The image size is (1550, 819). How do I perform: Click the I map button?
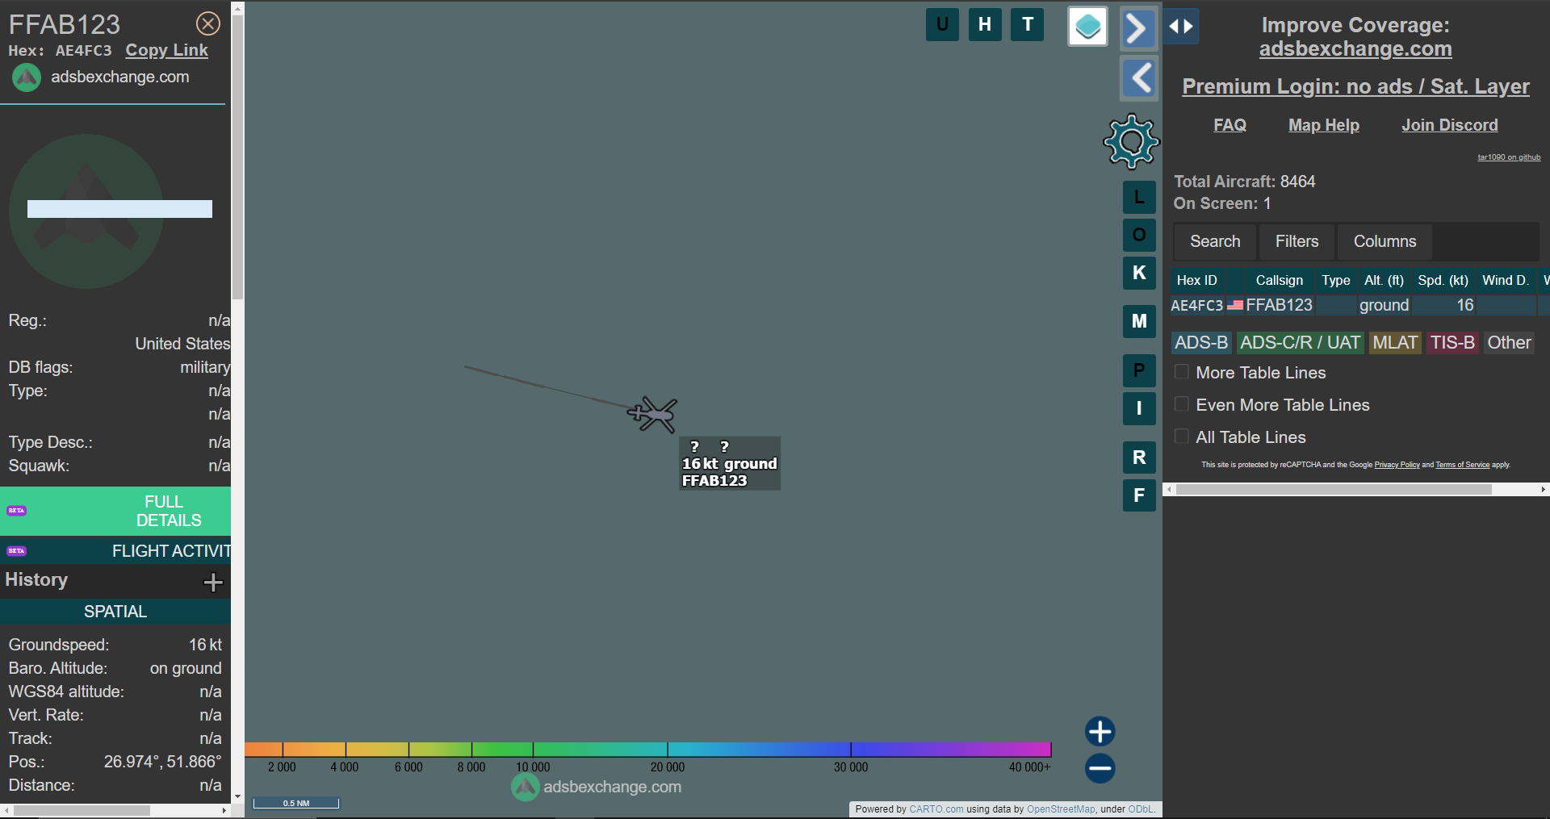(1139, 408)
